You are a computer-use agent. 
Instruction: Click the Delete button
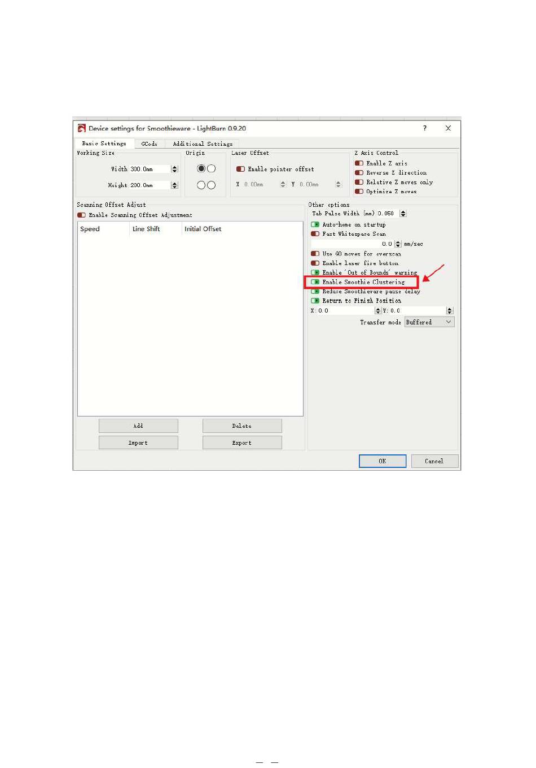click(x=242, y=426)
